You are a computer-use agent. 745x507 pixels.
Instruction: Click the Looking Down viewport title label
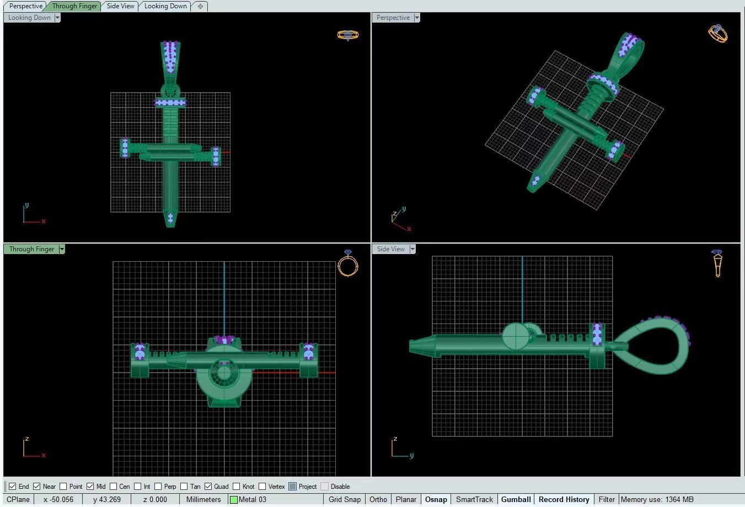pyautogui.click(x=29, y=18)
